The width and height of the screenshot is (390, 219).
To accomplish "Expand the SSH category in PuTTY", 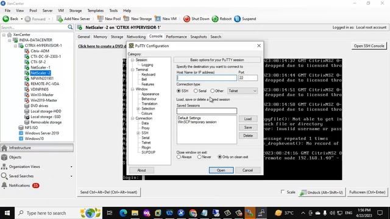I will [138, 133].
